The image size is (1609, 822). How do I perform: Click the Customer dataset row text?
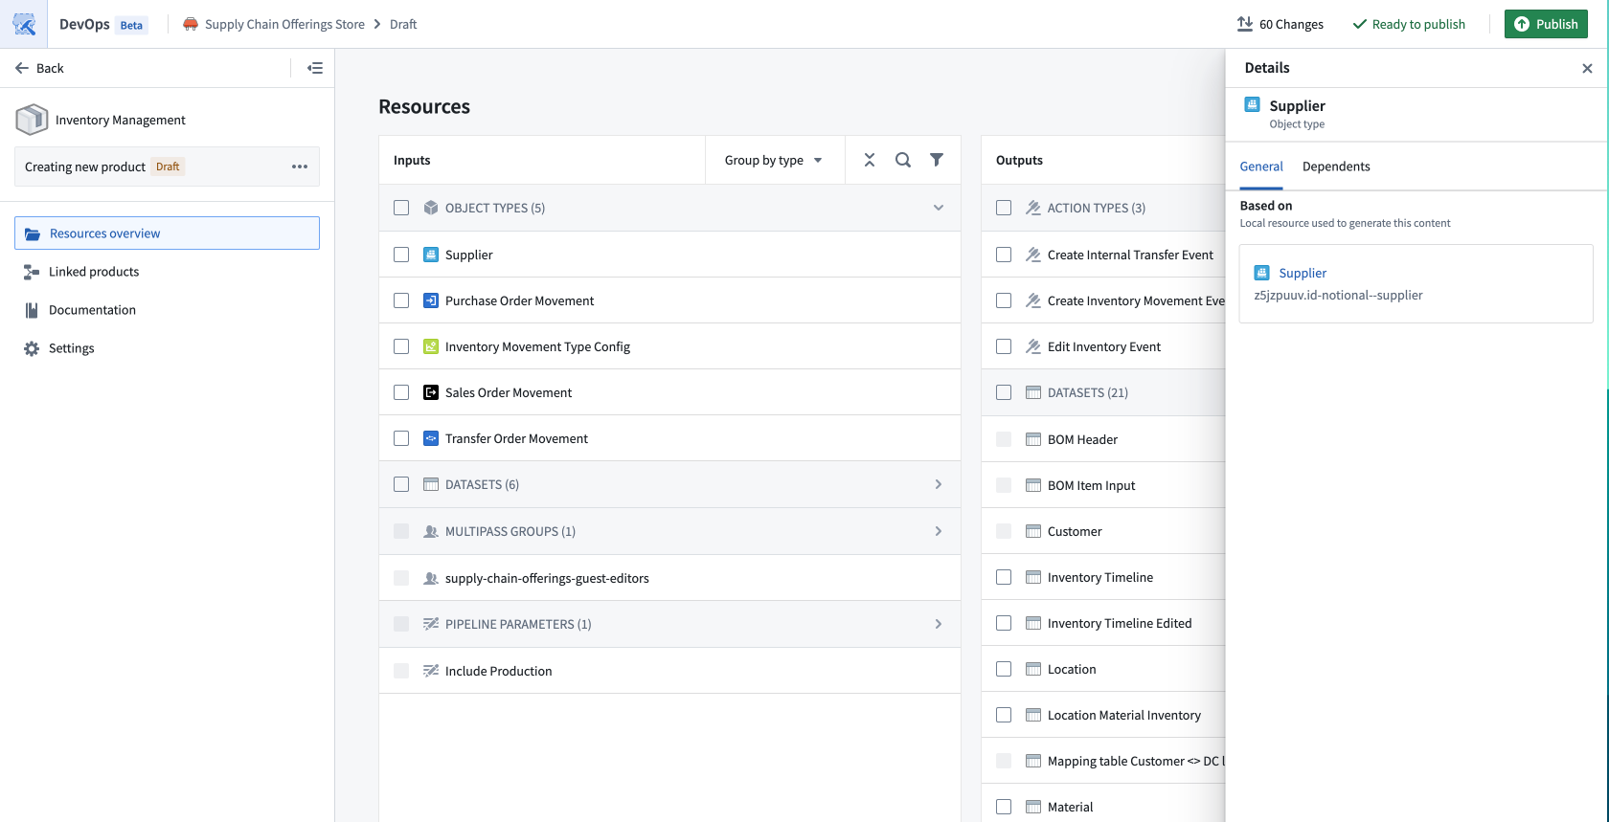(1075, 531)
